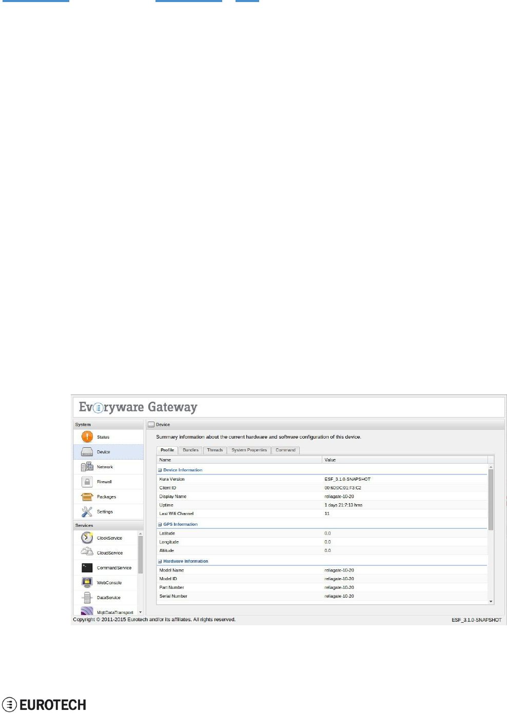The image size is (507, 713).
Task: Select the Display Name row
Action: click(322, 497)
